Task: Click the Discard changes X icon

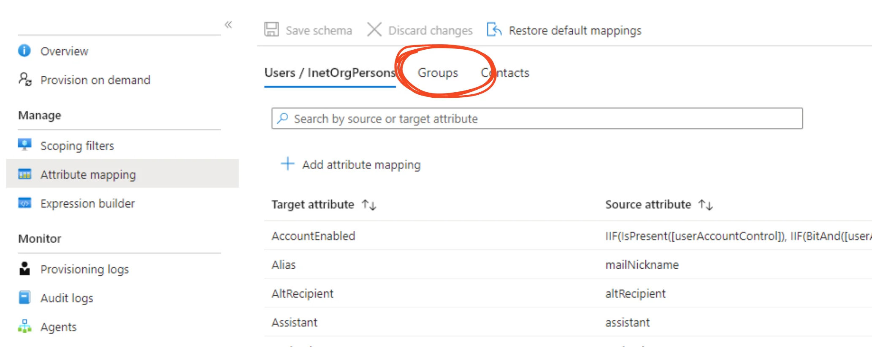Action: [374, 29]
